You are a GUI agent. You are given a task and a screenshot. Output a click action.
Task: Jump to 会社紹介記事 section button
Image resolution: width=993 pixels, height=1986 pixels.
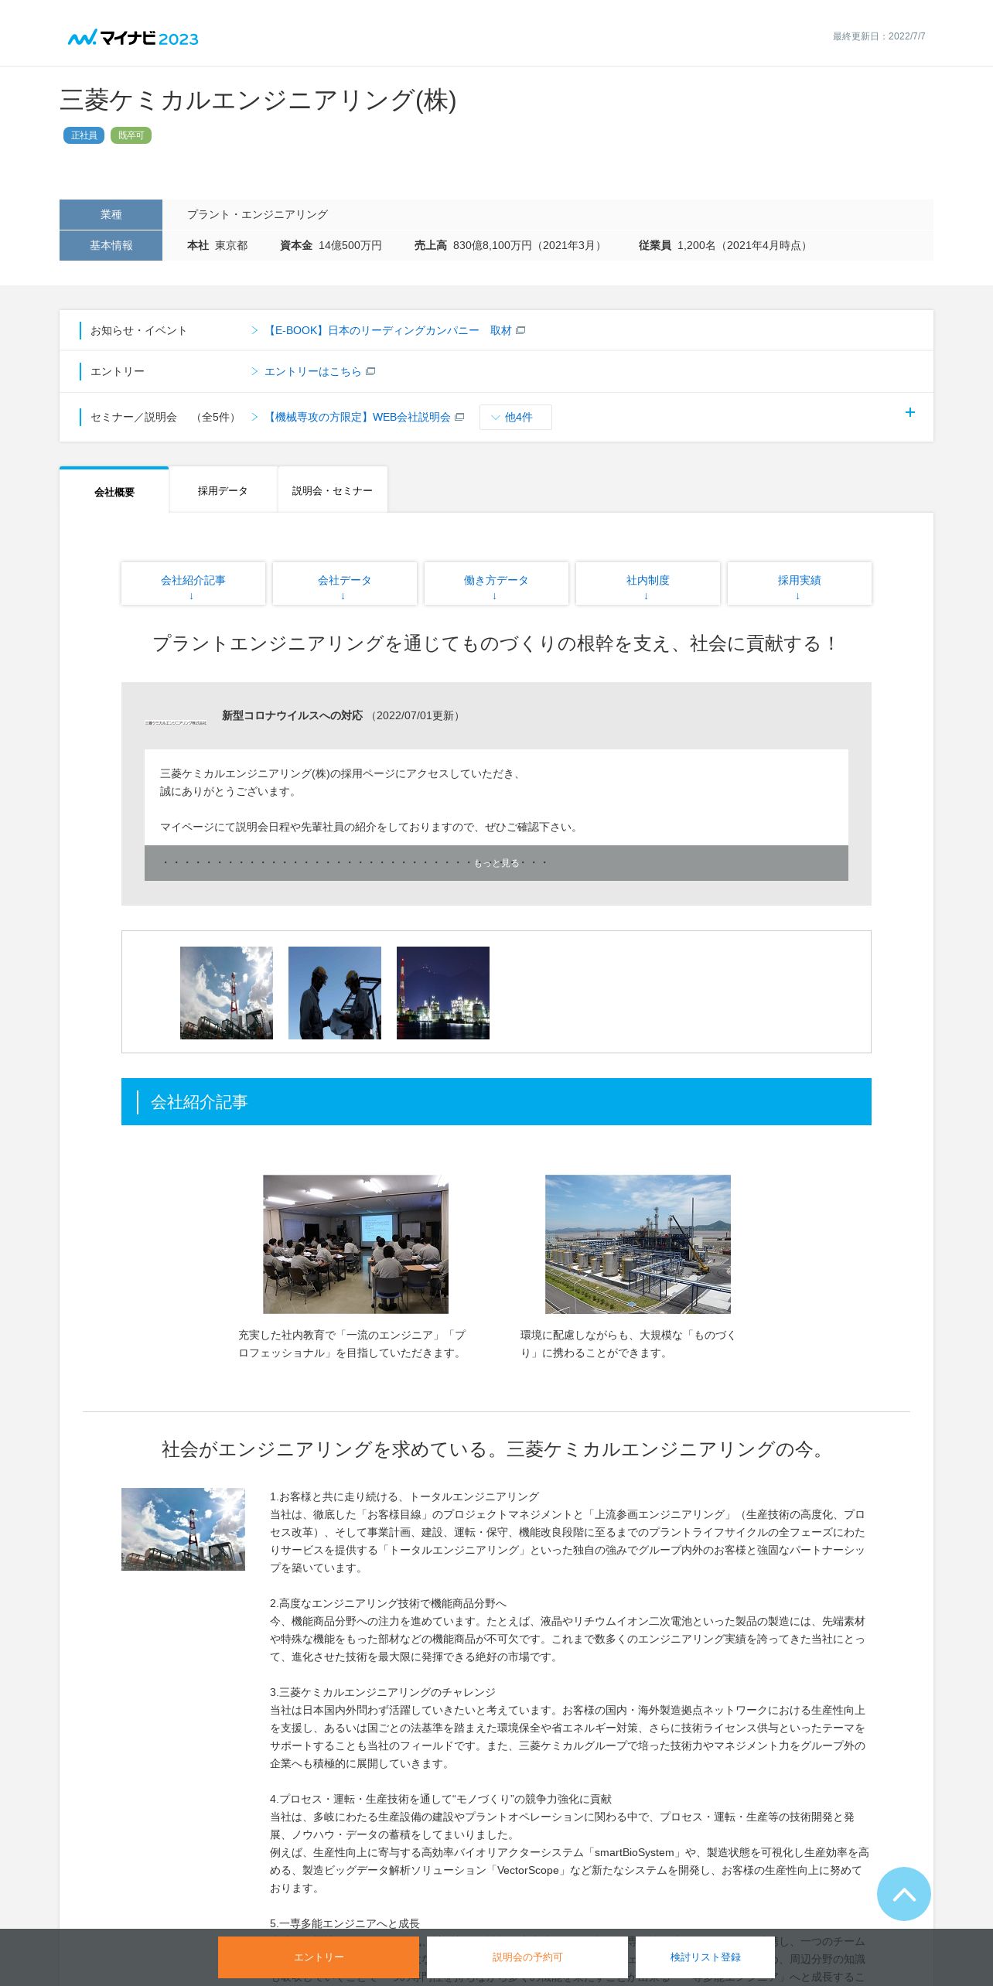pos(193,584)
